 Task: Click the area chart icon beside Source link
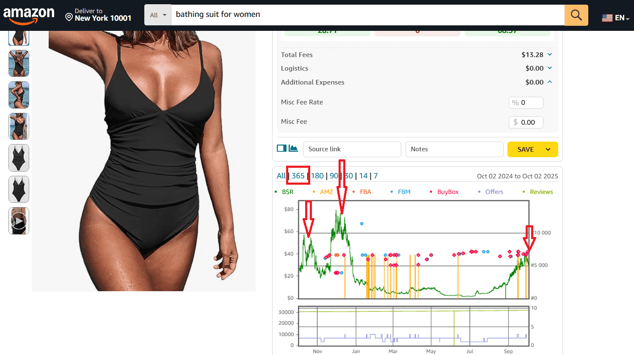tap(293, 148)
